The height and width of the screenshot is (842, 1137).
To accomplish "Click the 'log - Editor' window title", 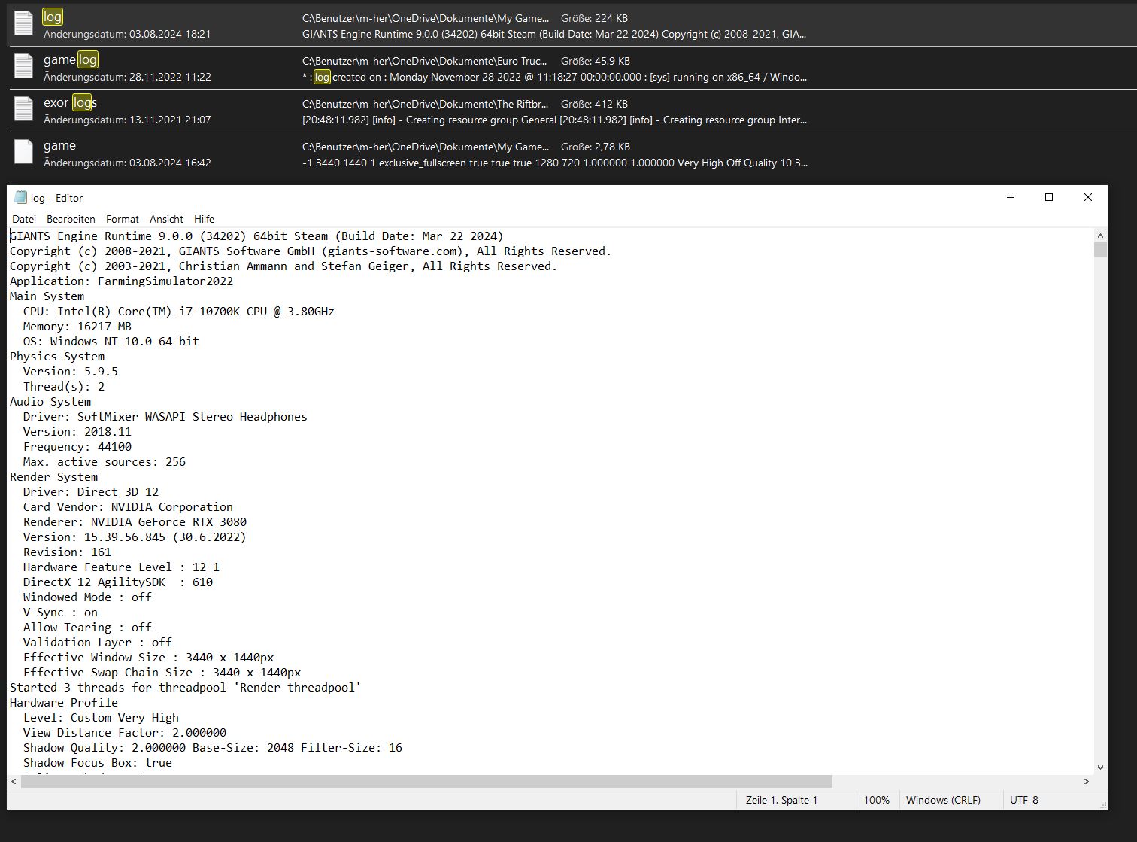I will pyautogui.click(x=56, y=198).
